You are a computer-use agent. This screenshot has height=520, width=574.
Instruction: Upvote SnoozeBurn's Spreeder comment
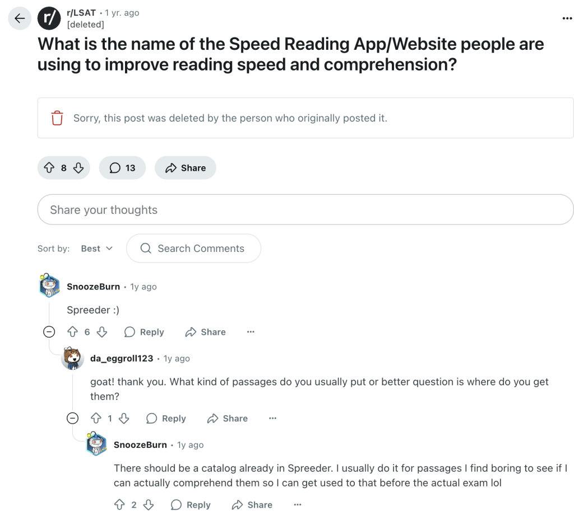pos(72,331)
